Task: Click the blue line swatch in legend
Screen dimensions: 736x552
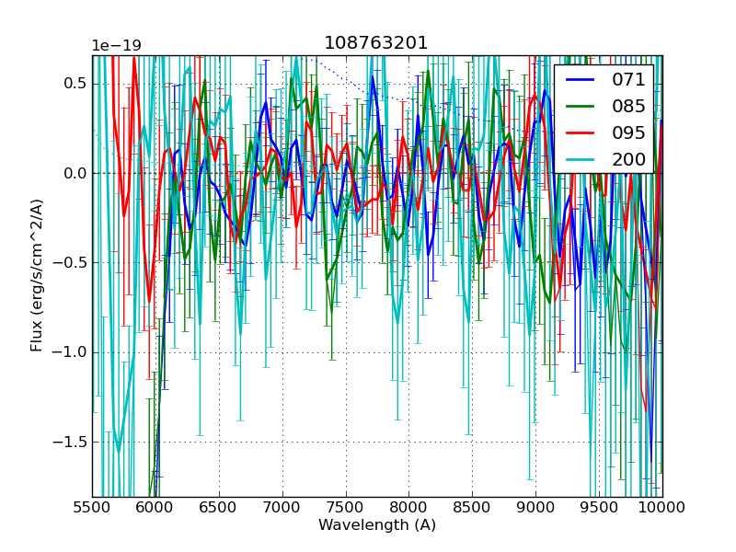Action: coord(580,80)
